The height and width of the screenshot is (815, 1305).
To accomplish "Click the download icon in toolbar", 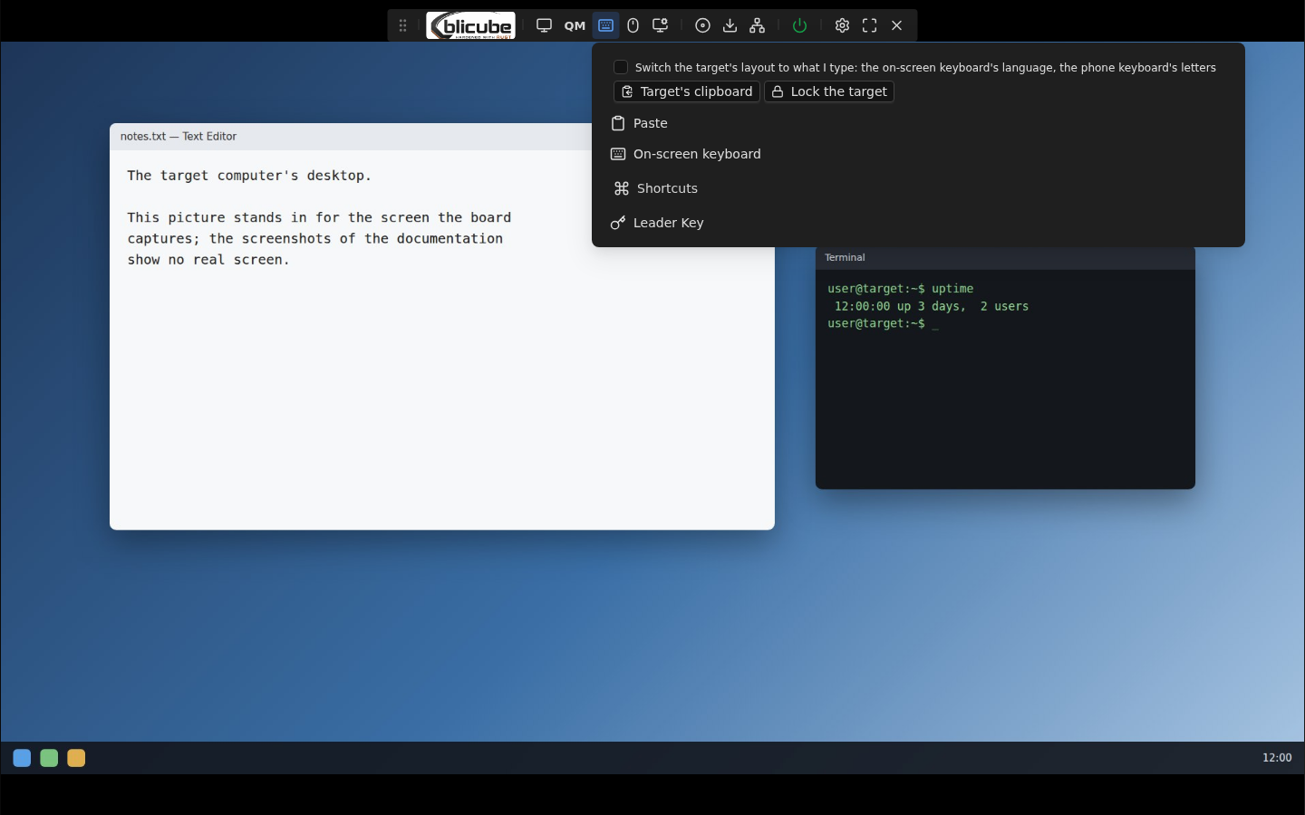I will click(x=730, y=25).
